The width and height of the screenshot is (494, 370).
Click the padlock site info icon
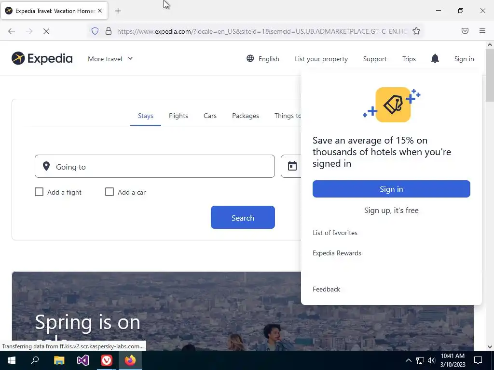tap(109, 31)
